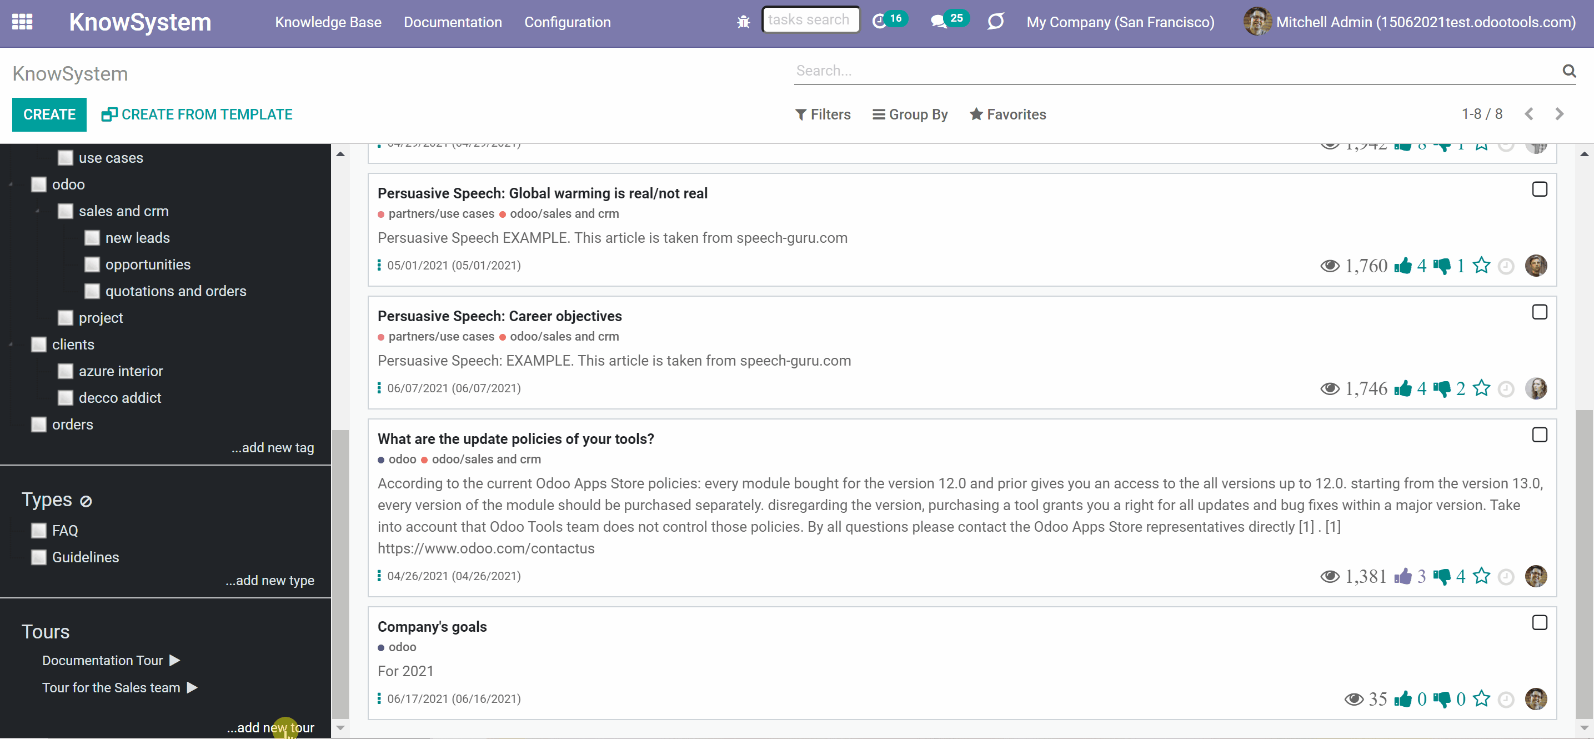Tick the 'opportunities' tag checkbox
1594x739 pixels.
pos(92,264)
